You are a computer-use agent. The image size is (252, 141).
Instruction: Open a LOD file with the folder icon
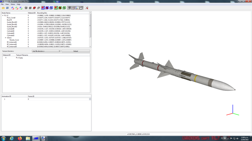tap(3, 8)
